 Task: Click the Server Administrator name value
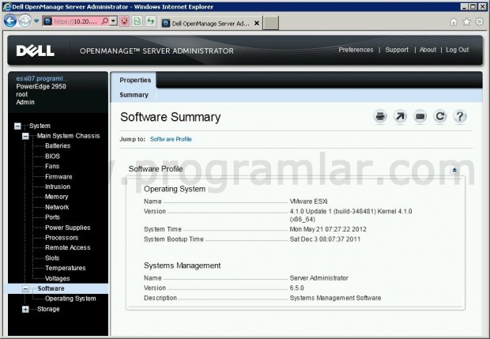(318, 278)
